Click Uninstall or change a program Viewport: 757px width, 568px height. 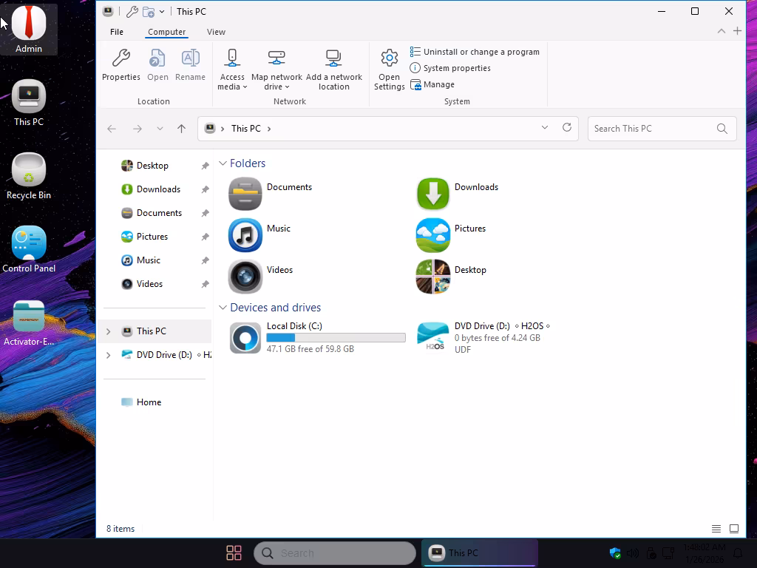481,52
